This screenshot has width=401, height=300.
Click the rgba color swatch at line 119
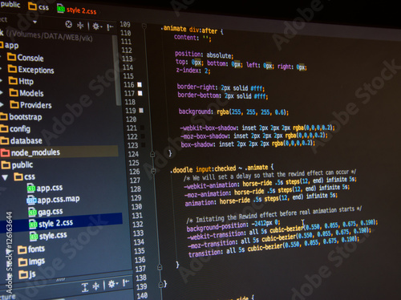click(141, 110)
